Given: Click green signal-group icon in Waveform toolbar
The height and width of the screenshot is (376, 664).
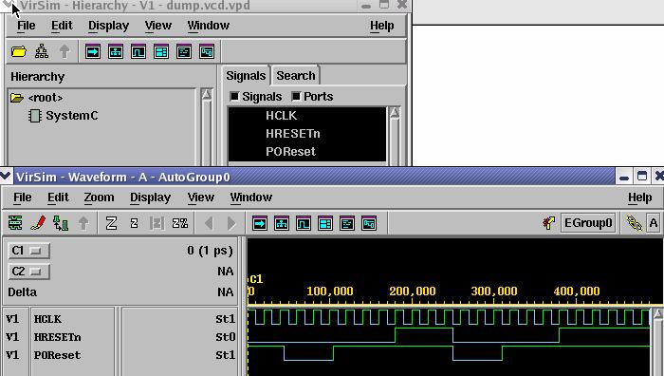Looking at the screenshot, I should [15, 223].
